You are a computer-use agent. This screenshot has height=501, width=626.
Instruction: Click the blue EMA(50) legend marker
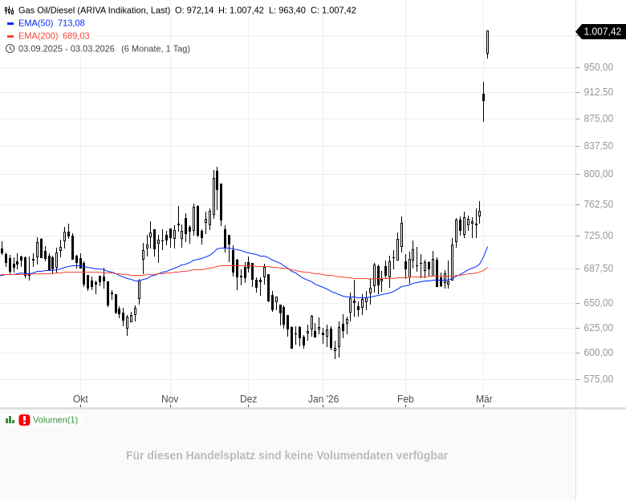coord(10,23)
